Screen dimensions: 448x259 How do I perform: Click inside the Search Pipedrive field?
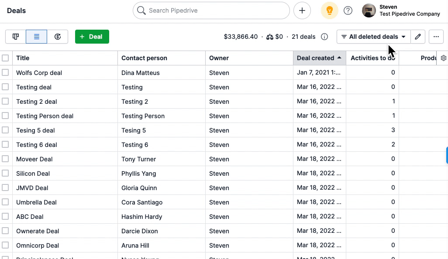(x=211, y=10)
